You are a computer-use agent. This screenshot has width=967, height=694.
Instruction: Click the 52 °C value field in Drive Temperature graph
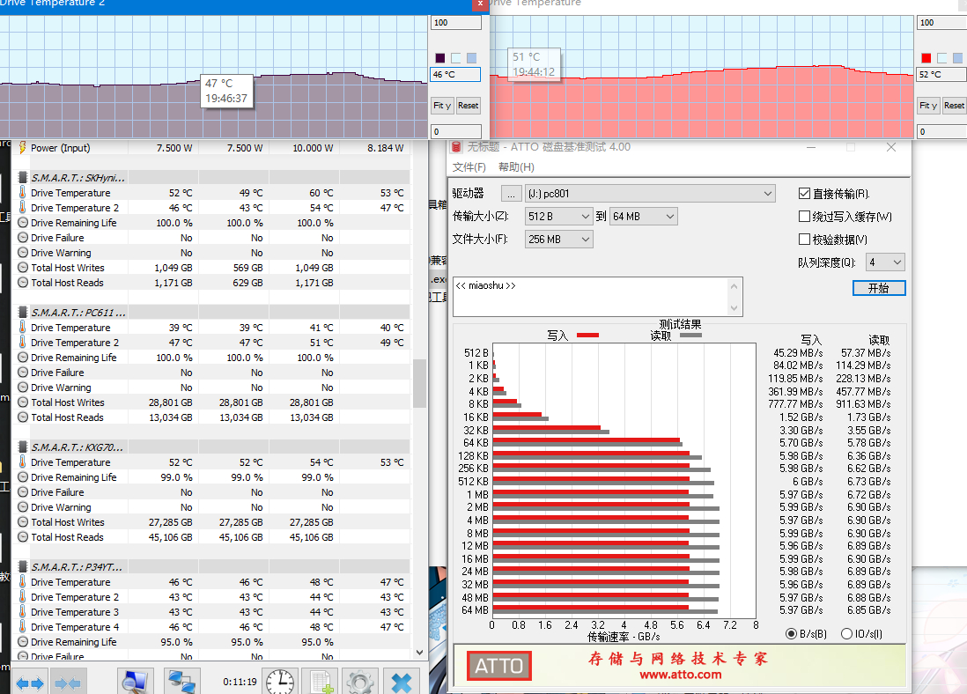pyautogui.click(x=941, y=75)
